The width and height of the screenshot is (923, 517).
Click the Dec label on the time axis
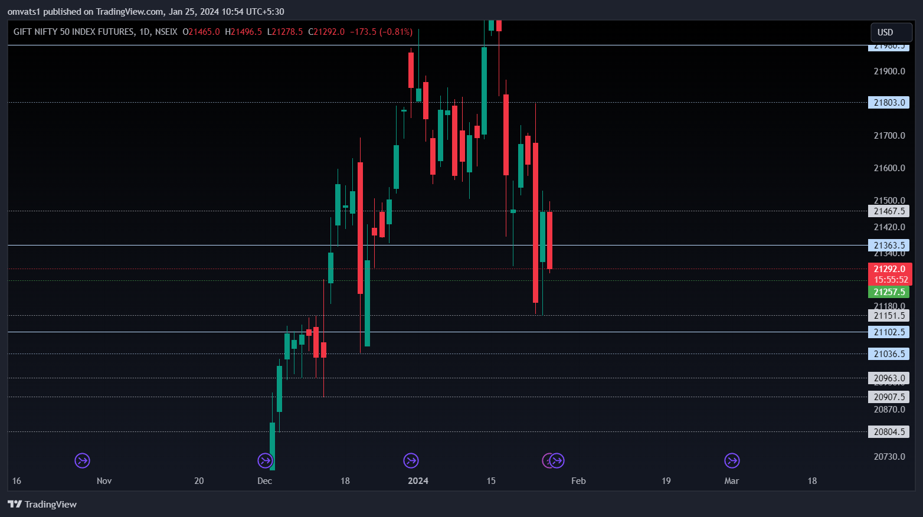click(x=265, y=481)
